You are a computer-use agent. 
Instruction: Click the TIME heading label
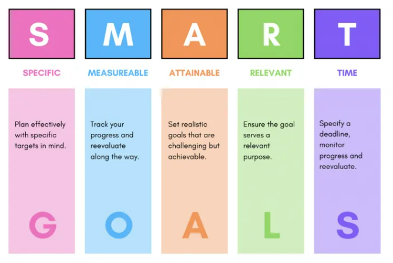347,73
